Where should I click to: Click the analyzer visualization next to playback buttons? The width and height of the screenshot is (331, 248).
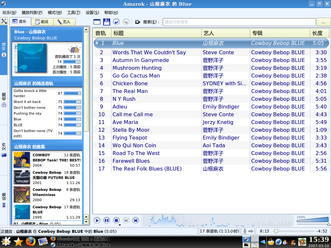click(218, 221)
